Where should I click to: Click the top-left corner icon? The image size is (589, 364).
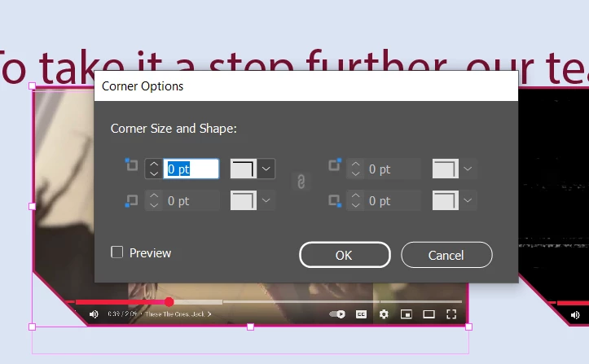[131, 164]
